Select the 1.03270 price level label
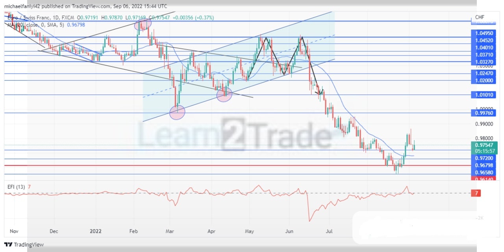 483,62
